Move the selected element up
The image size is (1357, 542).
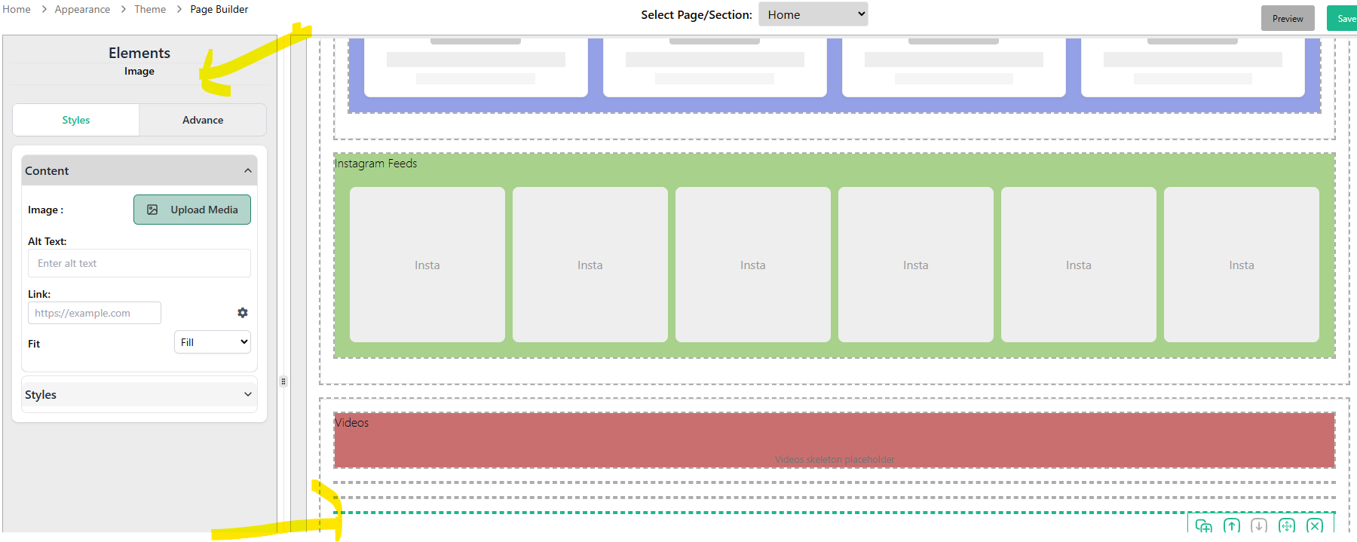(x=1232, y=525)
